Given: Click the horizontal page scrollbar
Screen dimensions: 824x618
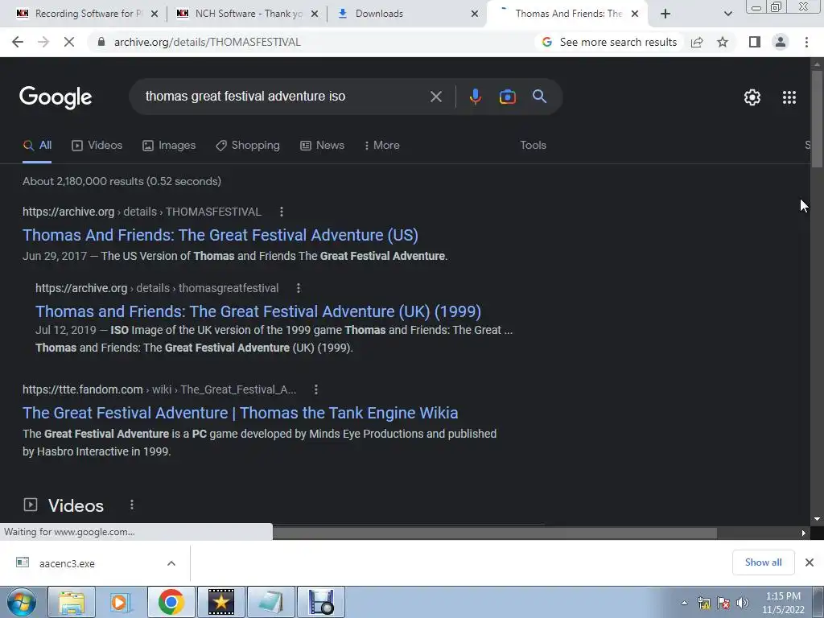Looking at the screenshot, I should 494,533.
